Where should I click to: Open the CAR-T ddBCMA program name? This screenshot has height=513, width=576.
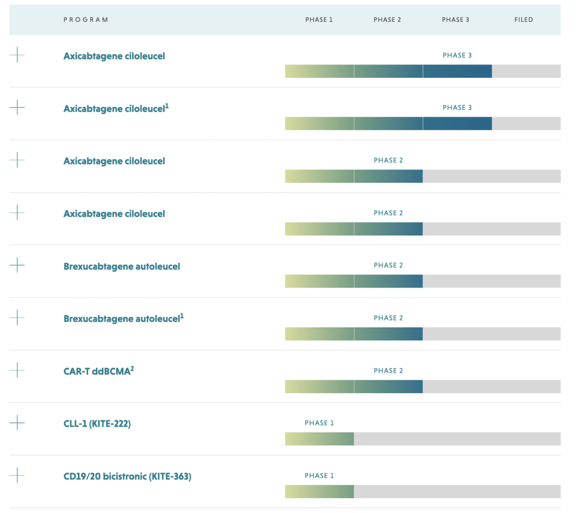[98, 371]
